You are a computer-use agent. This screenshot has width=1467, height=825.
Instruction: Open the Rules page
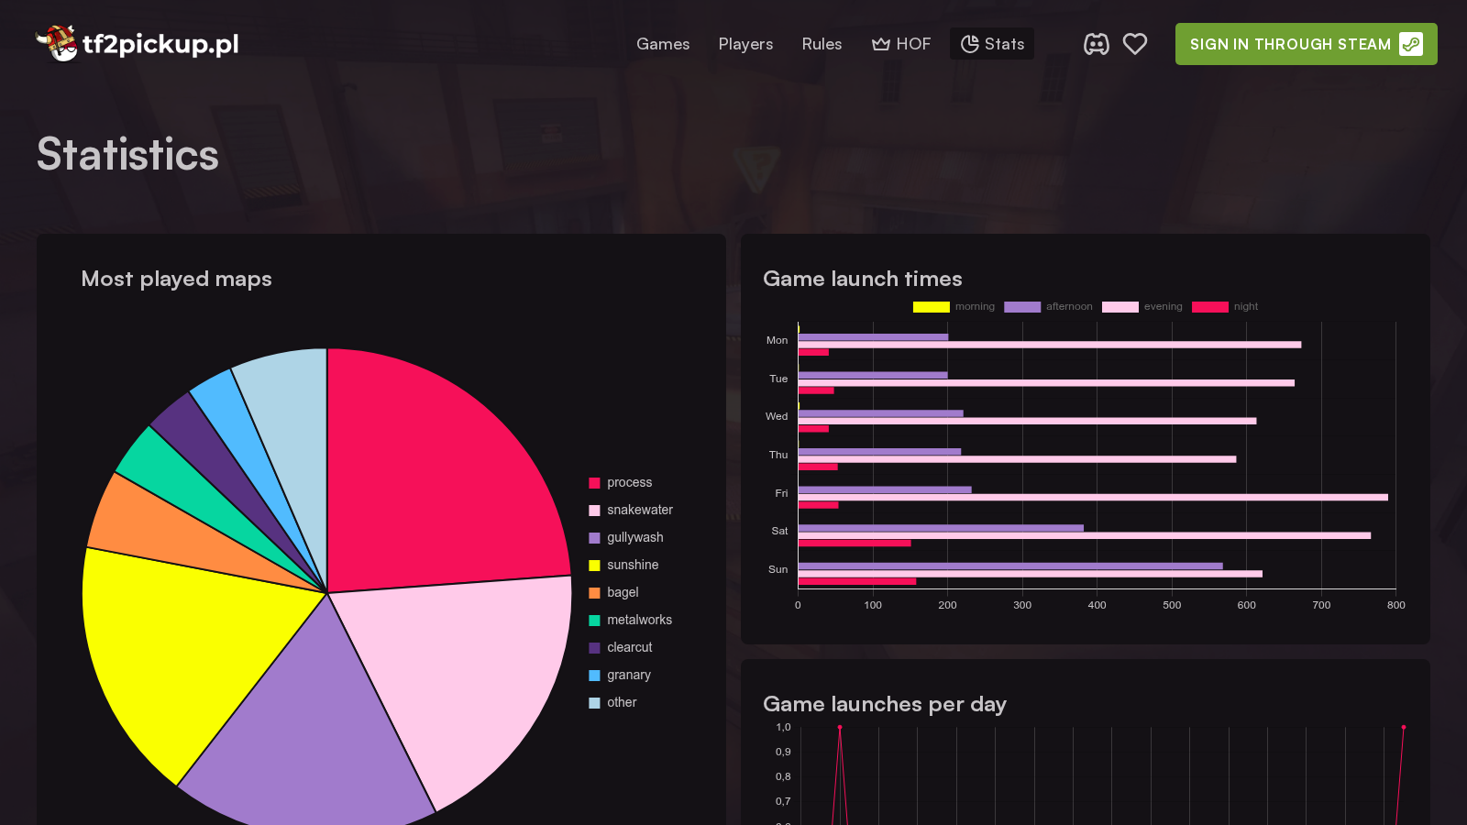(822, 43)
